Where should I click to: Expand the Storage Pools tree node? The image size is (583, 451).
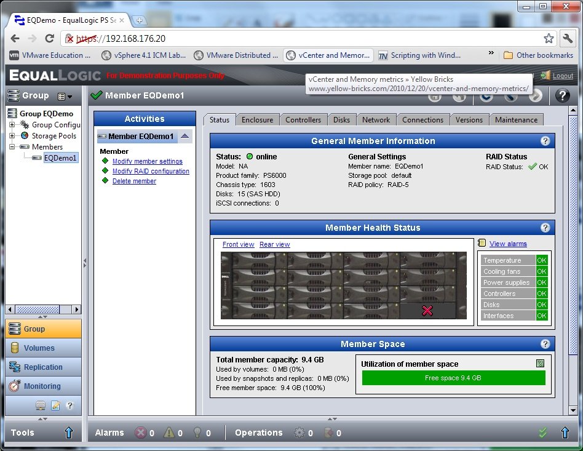(x=12, y=136)
